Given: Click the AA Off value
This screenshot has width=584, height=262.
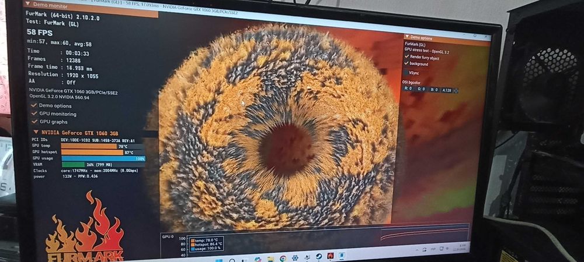Looking at the screenshot, I should [x=71, y=83].
